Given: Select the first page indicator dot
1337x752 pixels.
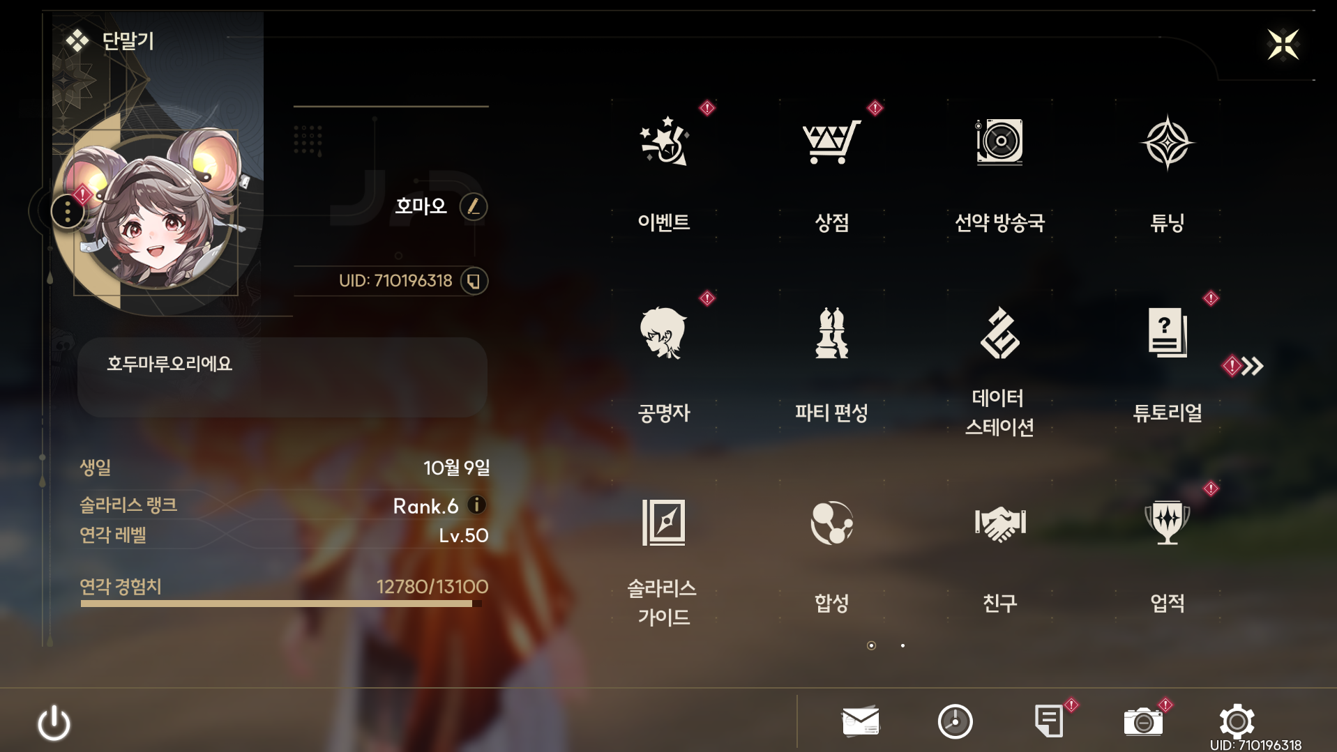Looking at the screenshot, I should click(x=871, y=645).
